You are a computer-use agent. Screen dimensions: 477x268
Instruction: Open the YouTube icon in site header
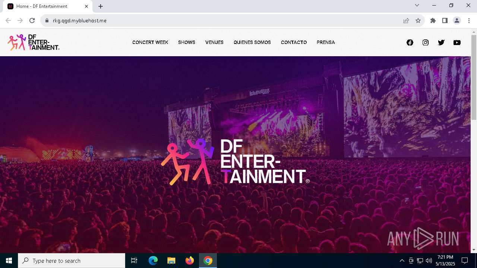457,42
